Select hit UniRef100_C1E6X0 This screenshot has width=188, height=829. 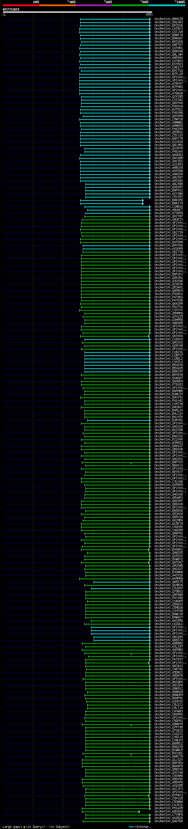coord(169,339)
